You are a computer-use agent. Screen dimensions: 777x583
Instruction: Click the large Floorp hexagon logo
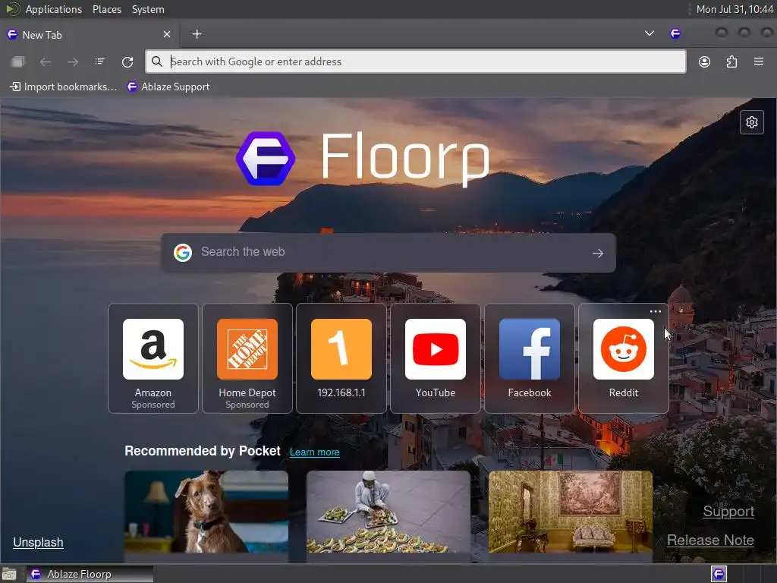[x=266, y=159]
